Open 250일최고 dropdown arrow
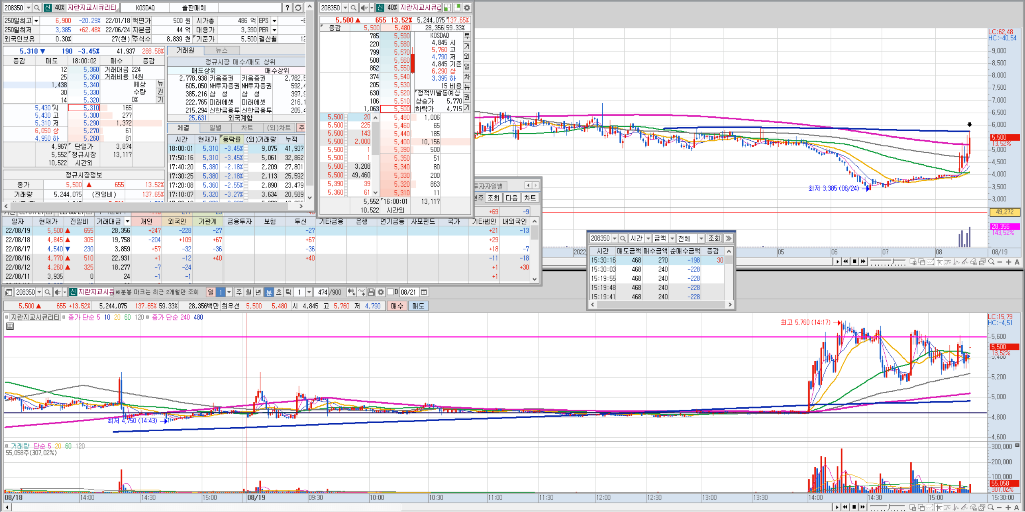 36,21
